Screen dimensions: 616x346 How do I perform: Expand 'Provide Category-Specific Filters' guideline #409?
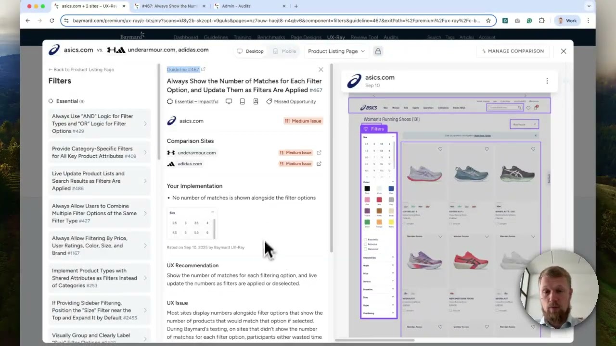(100, 152)
